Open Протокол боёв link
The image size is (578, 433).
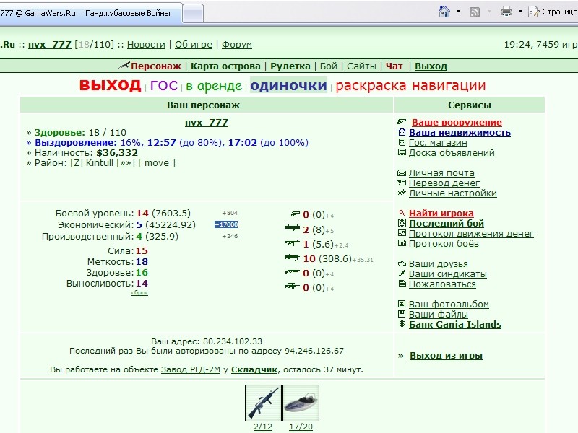[444, 243]
